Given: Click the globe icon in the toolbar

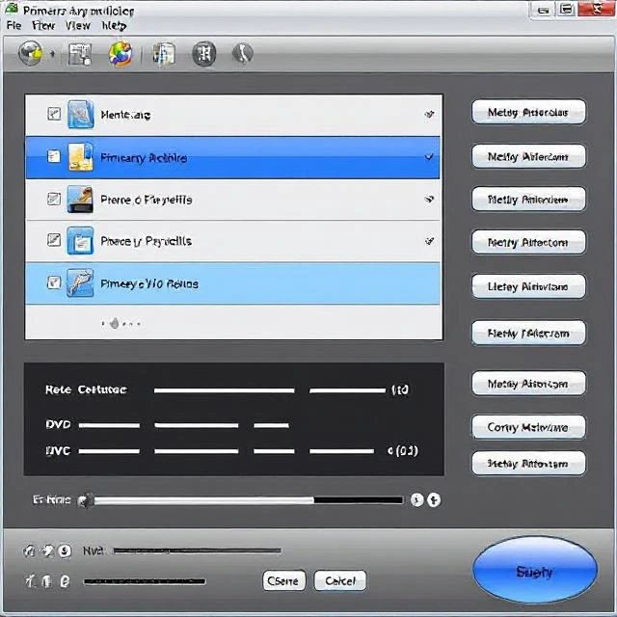Looking at the screenshot, I should click(x=31, y=54).
